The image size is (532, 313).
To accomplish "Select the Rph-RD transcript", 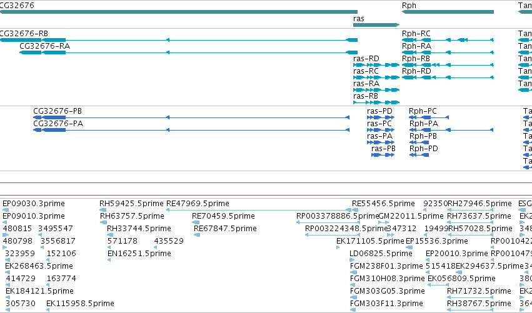I will (x=448, y=77).
